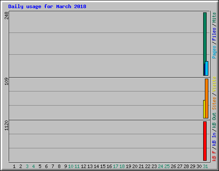The width and height of the screenshot is (219, 171).
Task: Click day '19' on the x-axis
Action: pyautogui.click(x=128, y=166)
